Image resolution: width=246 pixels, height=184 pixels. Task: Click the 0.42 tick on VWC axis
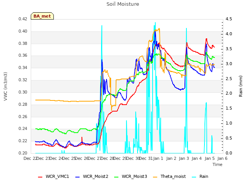23,19
